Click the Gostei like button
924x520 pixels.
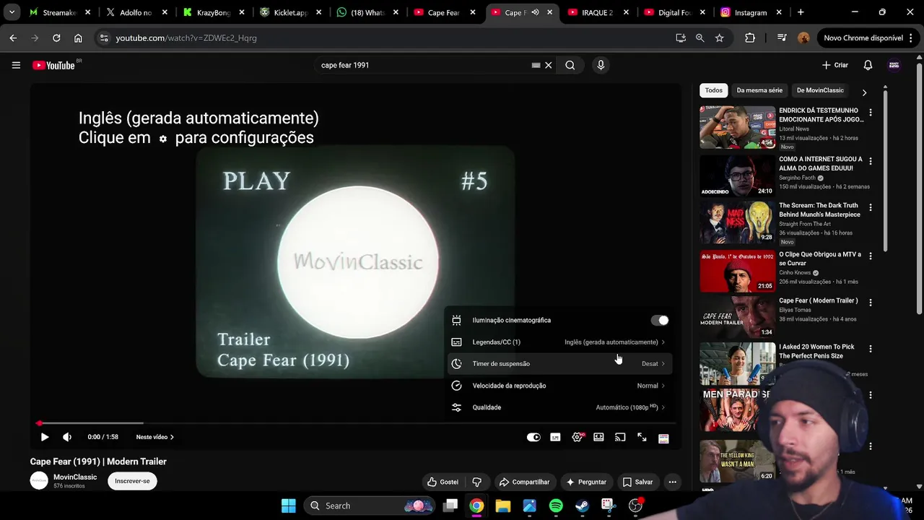443,482
